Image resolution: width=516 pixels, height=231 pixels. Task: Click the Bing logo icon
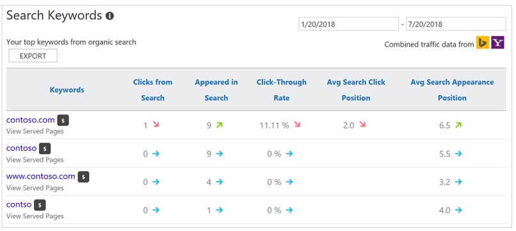tap(483, 43)
